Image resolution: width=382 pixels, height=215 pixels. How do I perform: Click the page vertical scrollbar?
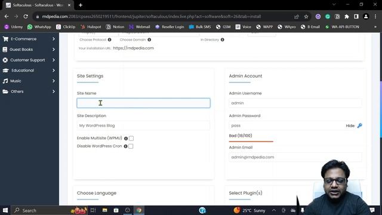pyautogui.click(x=381, y=110)
